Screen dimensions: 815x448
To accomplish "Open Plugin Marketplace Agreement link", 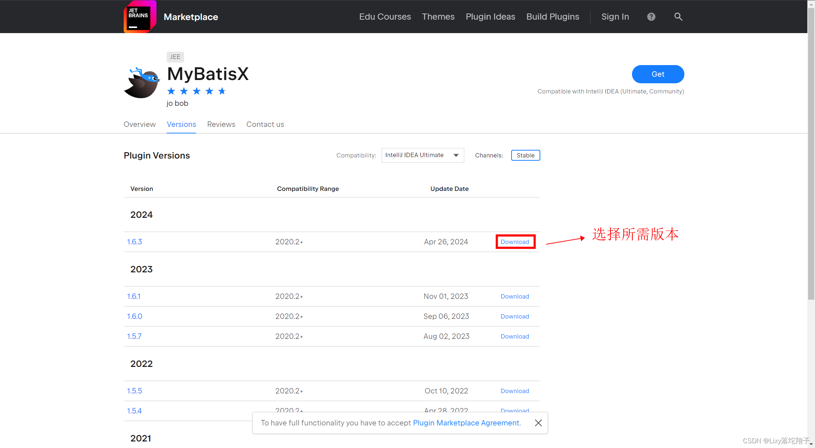I will tap(466, 423).
